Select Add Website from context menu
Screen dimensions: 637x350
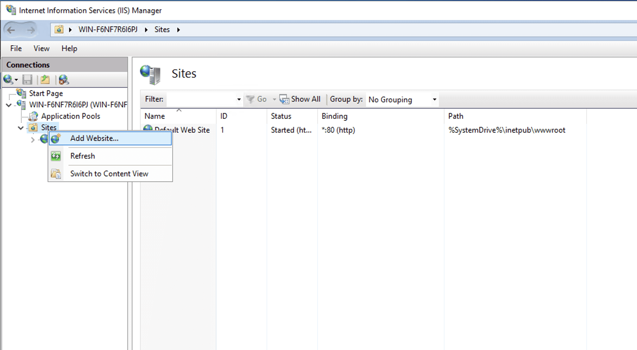(x=94, y=138)
